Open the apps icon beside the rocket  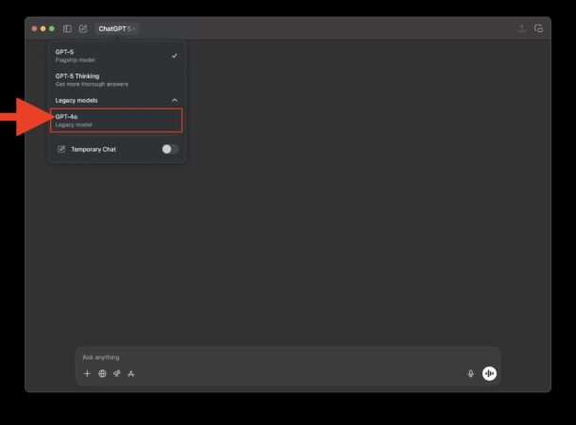(131, 373)
